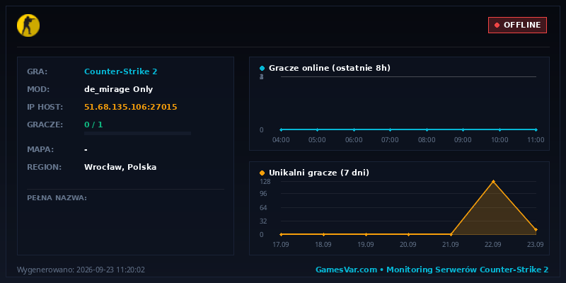Image resolution: width=566 pixels, height=283 pixels.
Task: Click the 10:00 data point on online chart
Action: click(499, 129)
